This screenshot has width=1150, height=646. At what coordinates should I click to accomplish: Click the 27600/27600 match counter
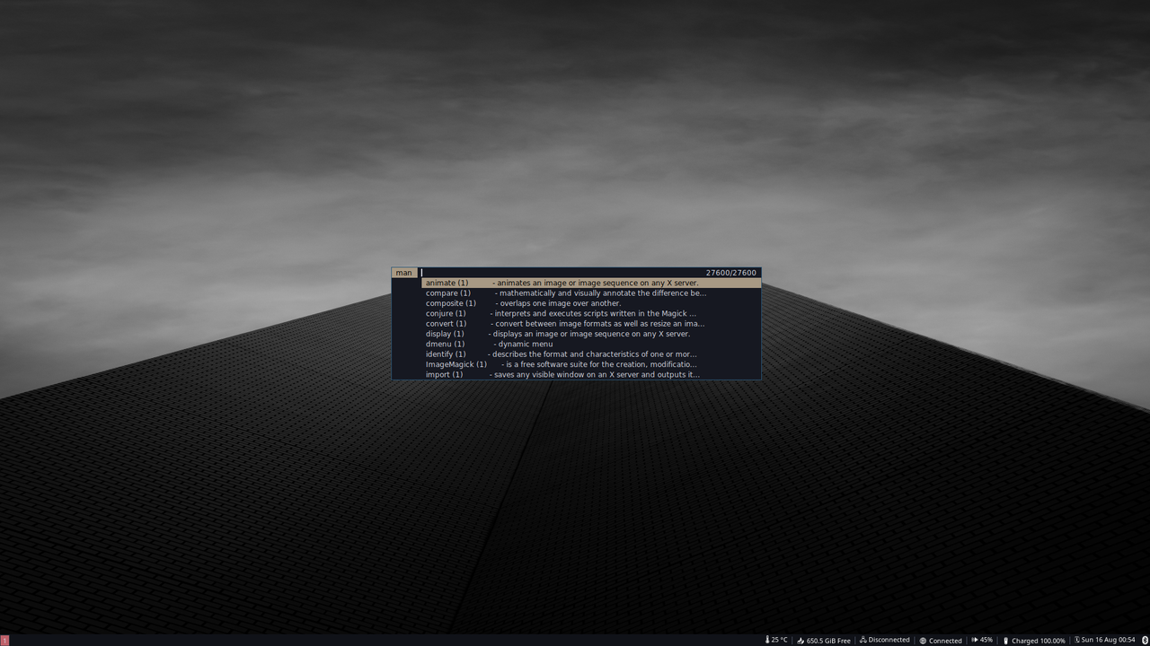(731, 273)
